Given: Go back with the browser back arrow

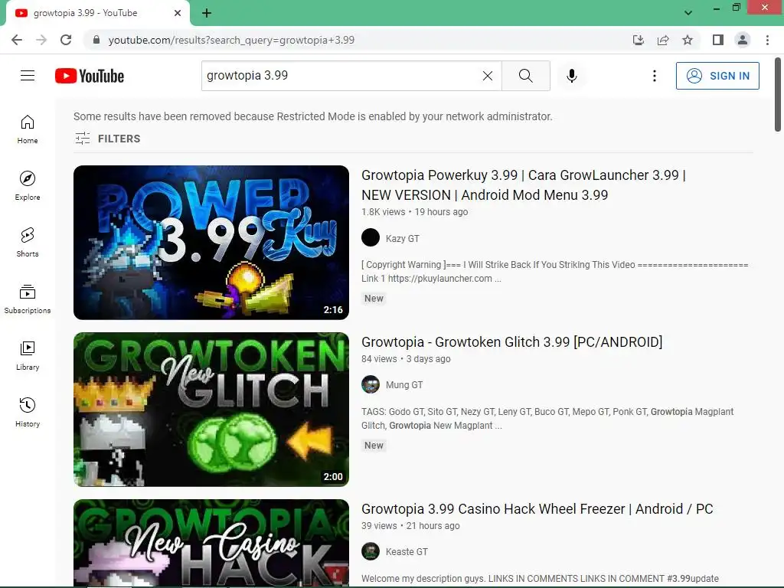Looking at the screenshot, I should point(17,40).
